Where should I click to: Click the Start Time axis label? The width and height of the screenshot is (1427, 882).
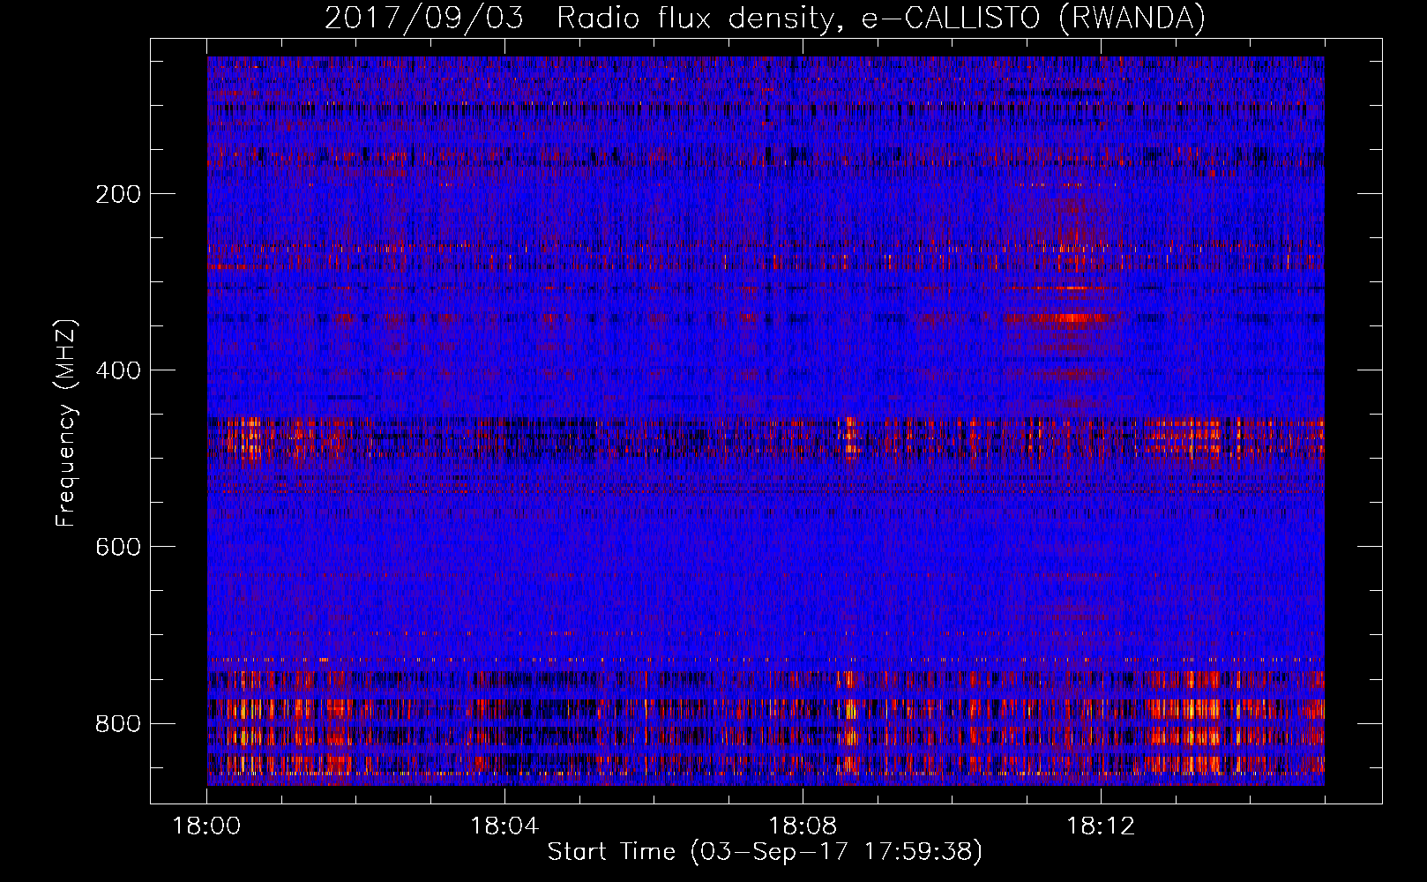coord(765,852)
